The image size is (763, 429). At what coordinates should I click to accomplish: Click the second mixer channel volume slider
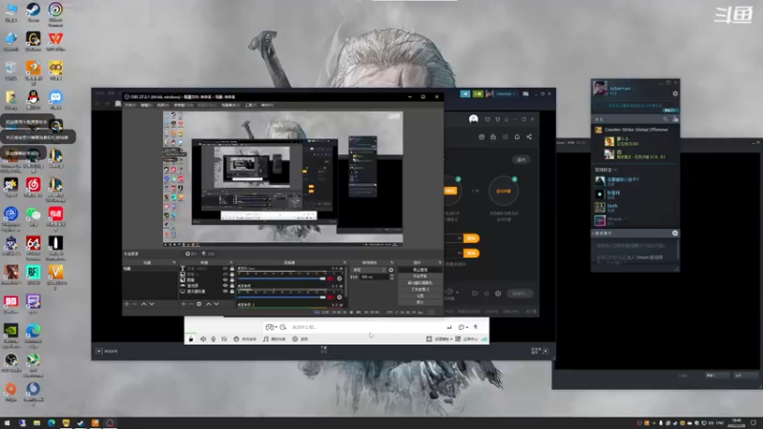coord(281,297)
